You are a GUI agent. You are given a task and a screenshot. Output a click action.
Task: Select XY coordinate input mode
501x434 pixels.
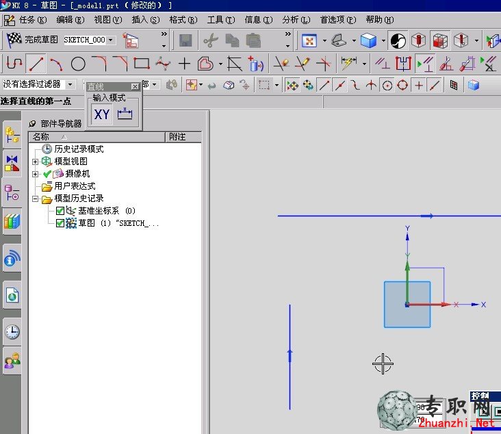click(102, 114)
